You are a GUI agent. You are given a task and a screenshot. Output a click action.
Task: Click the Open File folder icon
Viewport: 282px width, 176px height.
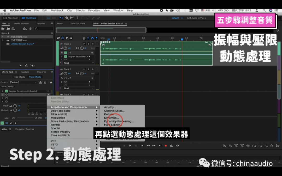click(x=3, y=29)
